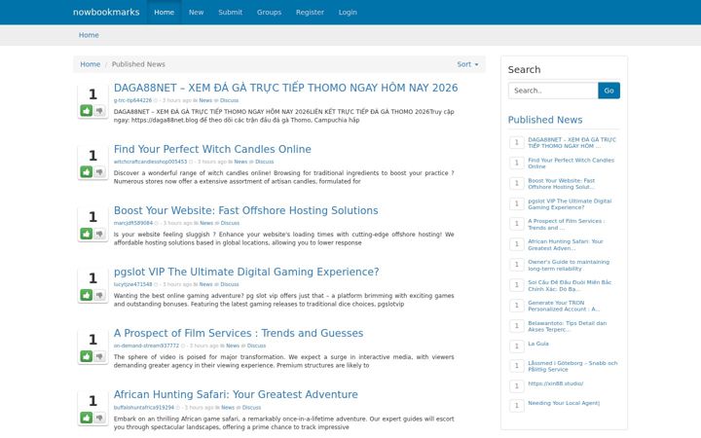
Task: Click the nowbookmarks site logo
Action: pyautogui.click(x=106, y=12)
